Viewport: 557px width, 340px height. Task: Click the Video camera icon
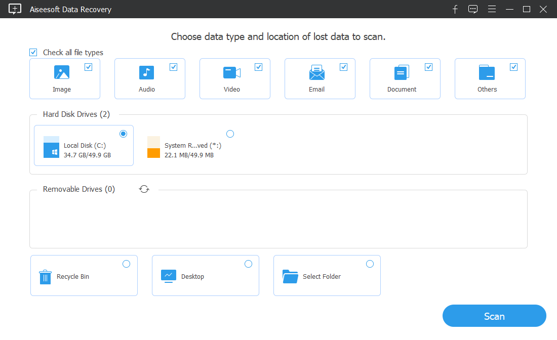231,73
